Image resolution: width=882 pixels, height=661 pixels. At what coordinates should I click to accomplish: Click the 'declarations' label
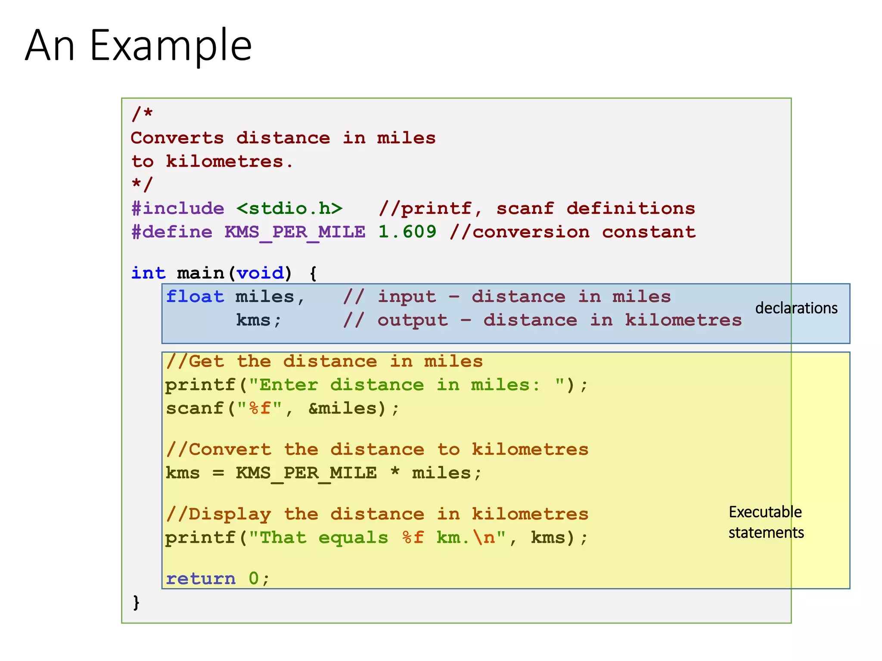[796, 308]
